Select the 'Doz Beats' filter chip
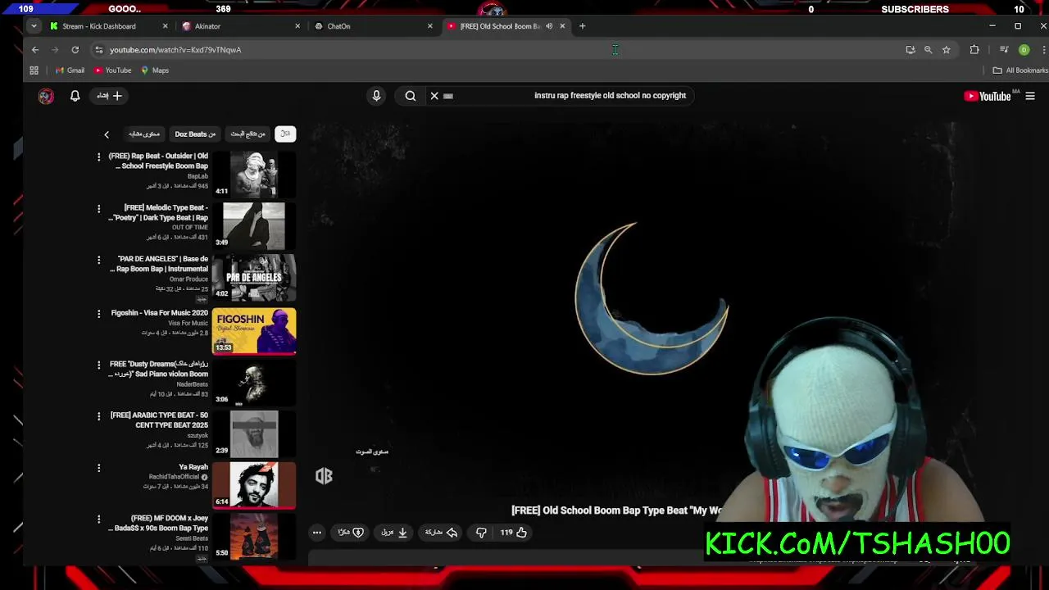The height and width of the screenshot is (590, 1049). (195, 134)
